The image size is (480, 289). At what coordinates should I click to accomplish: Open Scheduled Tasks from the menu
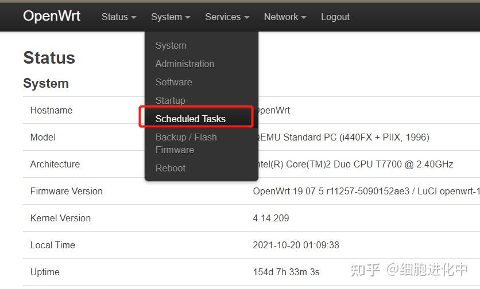click(x=191, y=119)
